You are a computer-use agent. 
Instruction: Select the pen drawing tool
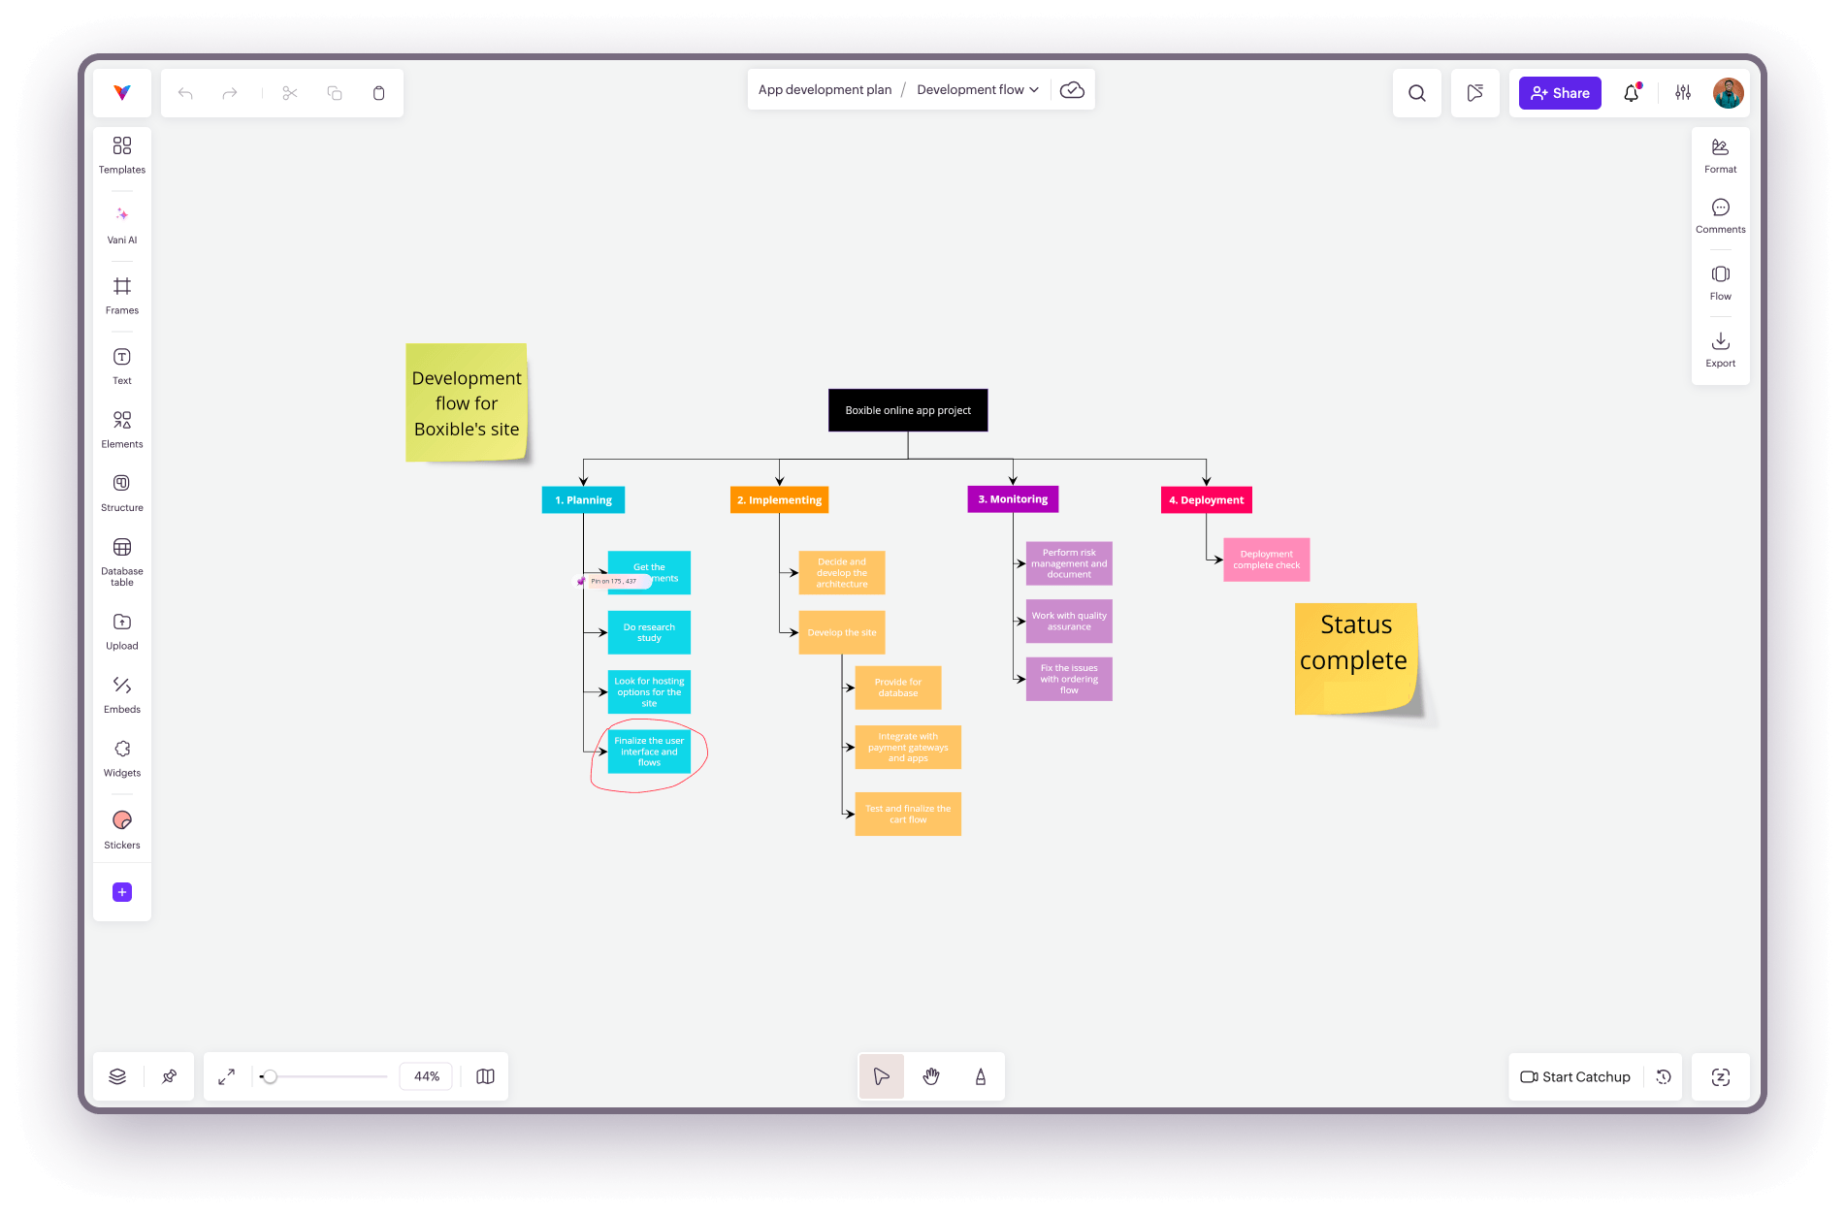click(981, 1076)
